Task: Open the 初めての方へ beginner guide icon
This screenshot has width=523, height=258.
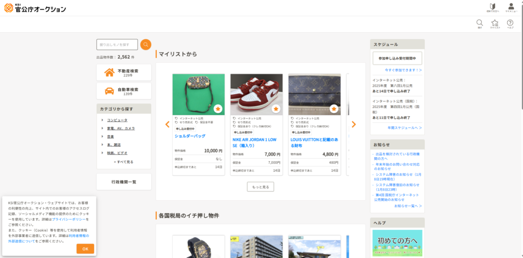Action: point(492,7)
